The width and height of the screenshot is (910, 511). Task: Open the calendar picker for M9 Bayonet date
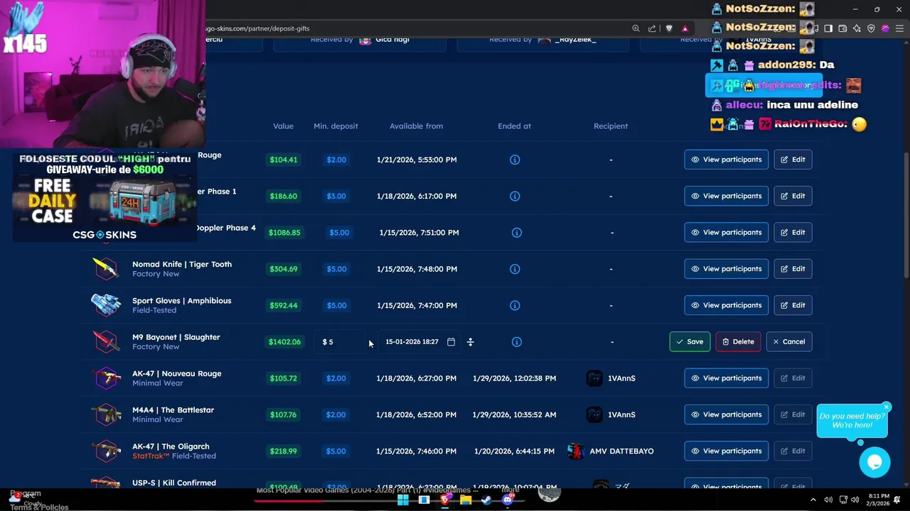click(451, 342)
